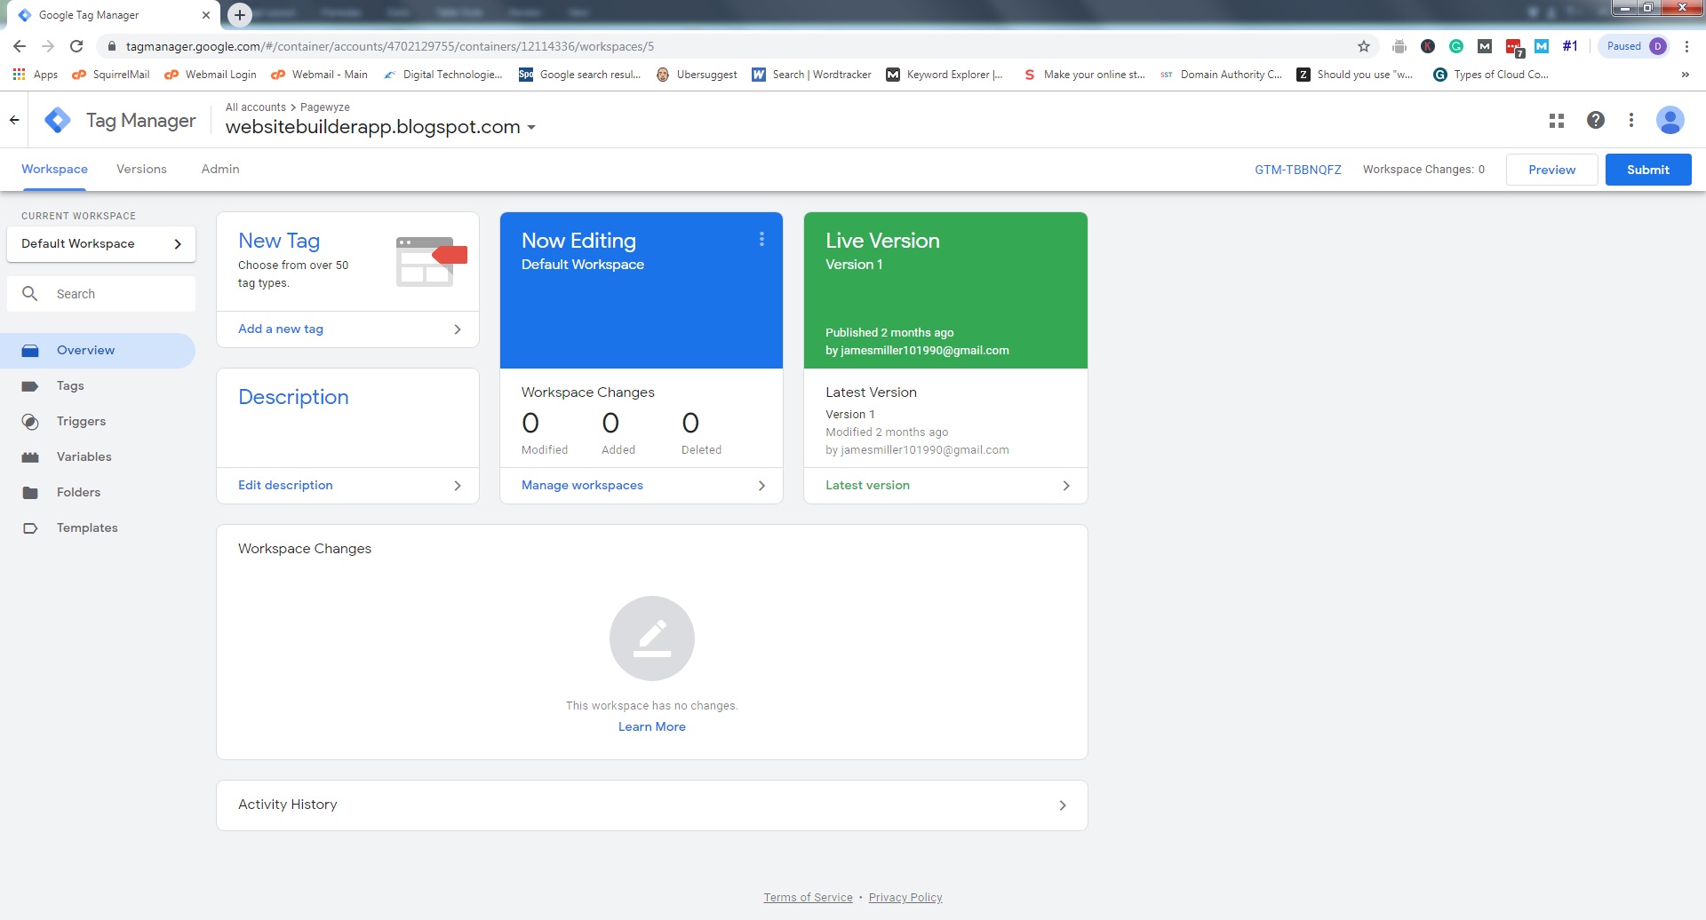Open the Google apps grid icon
This screenshot has width=1706, height=920.
(1557, 120)
